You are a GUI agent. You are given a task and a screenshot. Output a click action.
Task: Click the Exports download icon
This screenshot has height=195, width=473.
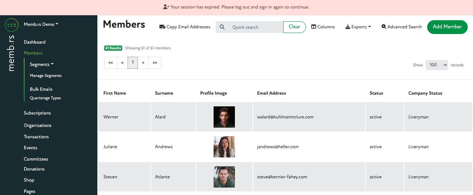point(348,27)
